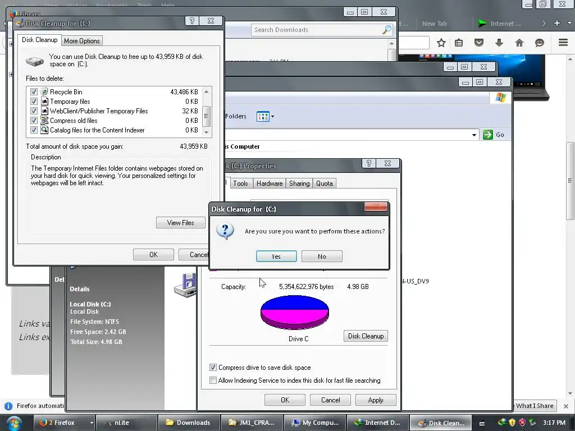575x431 pixels.
Task: Select the Disk Cleanup tab
Action: click(x=39, y=40)
